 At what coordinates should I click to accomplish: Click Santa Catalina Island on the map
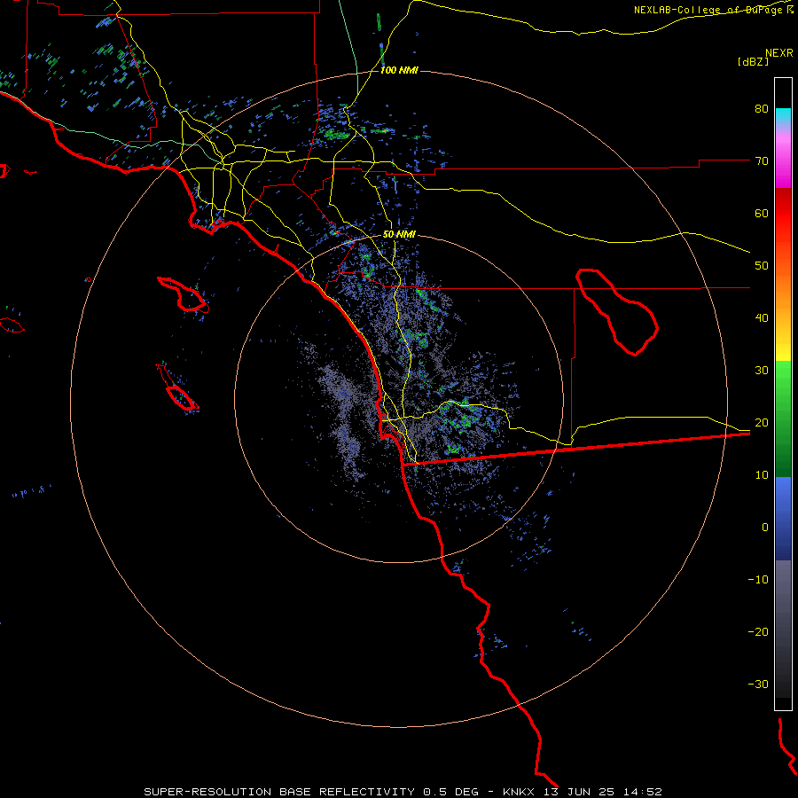[186, 296]
